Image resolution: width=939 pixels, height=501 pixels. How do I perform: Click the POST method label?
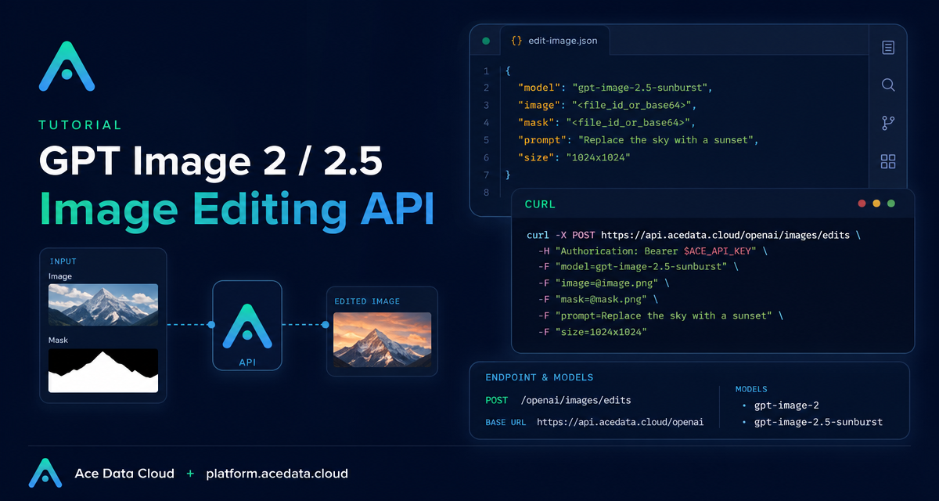click(x=497, y=400)
